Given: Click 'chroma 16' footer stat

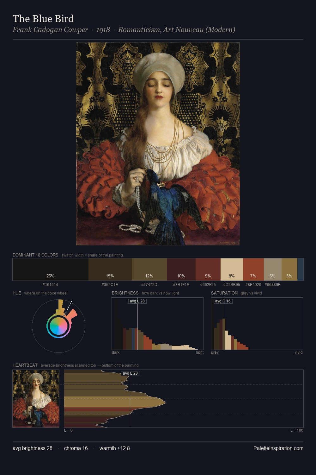Looking at the screenshot, I should 76,448.
